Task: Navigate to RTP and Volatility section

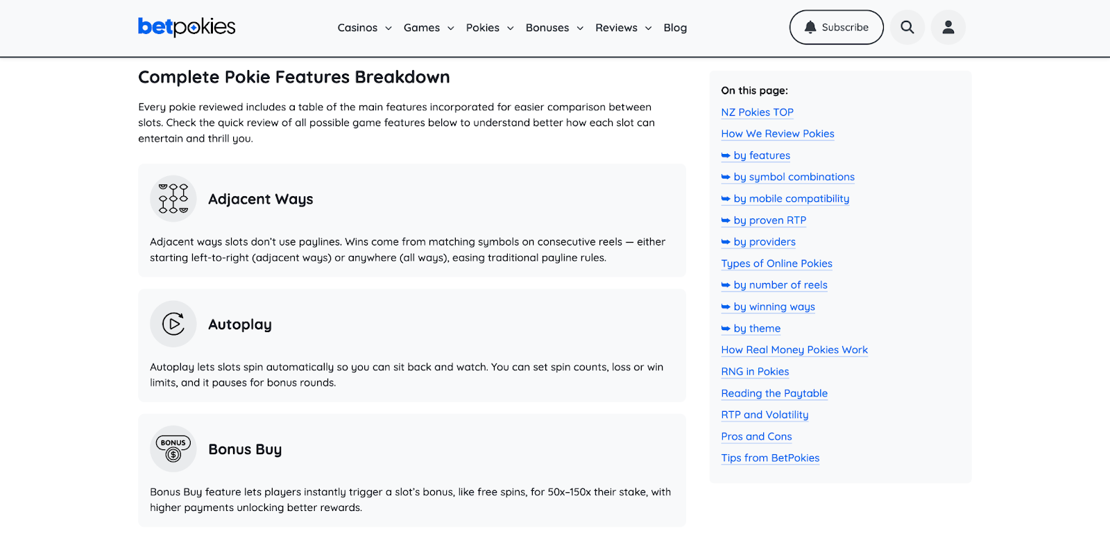Action: [x=765, y=415]
